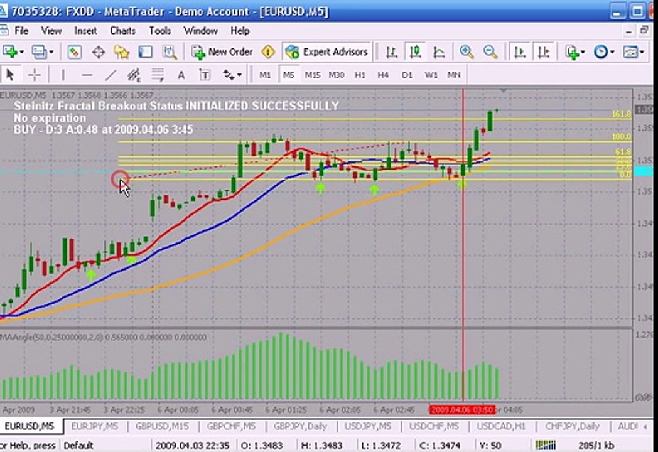
Task: Open the Periods clock icon
Action: click(600, 52)
